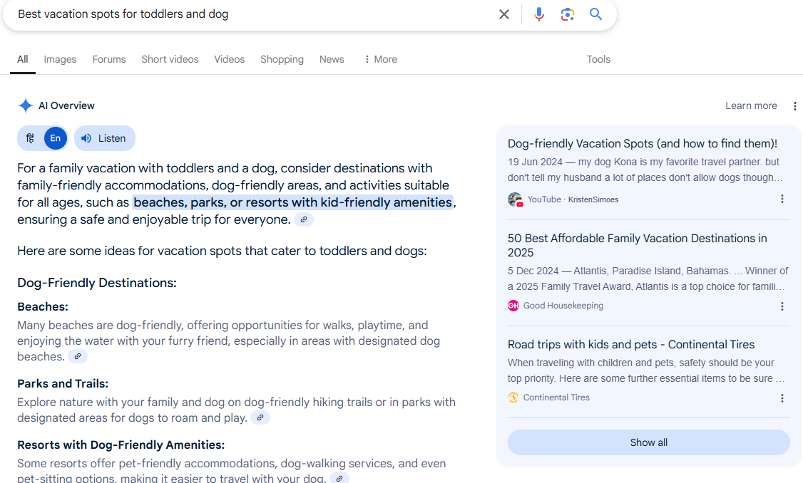Open options for the Good Housekeeping result
803x483 pixels.
click(782, 306)
